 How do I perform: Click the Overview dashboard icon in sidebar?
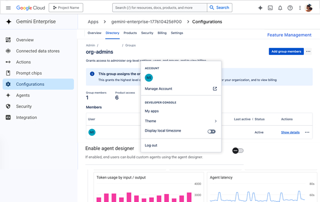(8, 40)
